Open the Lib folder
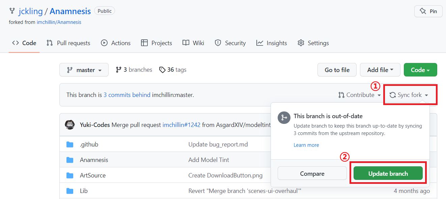This screenshot has height=199, width=446. tap(84, 191)
